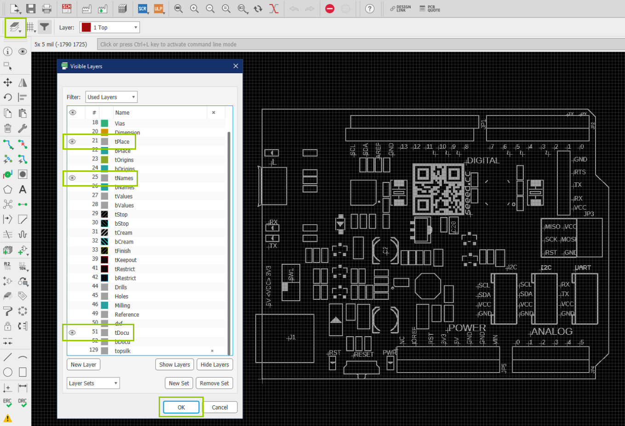This screenshot has height=426, width=625.
Task: Open the Used Layers filter dropdown
Action: pos(111,97)
